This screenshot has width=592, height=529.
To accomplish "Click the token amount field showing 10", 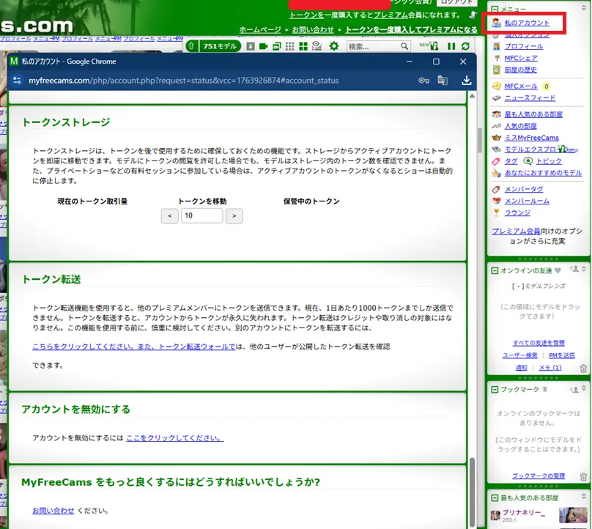I will click(x=201, y=215).
